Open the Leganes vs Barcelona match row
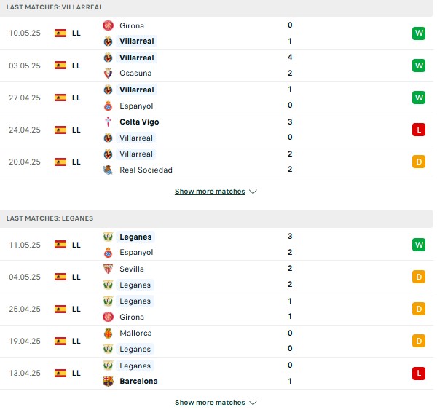Viewport: 437px width, 410px height. [x=216, y=373]
